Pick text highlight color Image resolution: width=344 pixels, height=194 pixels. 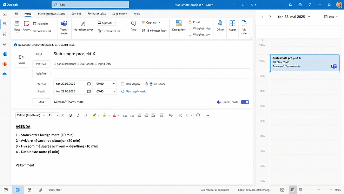tap(94, 115)
